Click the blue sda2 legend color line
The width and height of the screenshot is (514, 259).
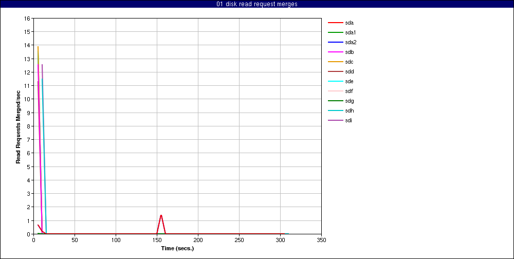point(335,42)
